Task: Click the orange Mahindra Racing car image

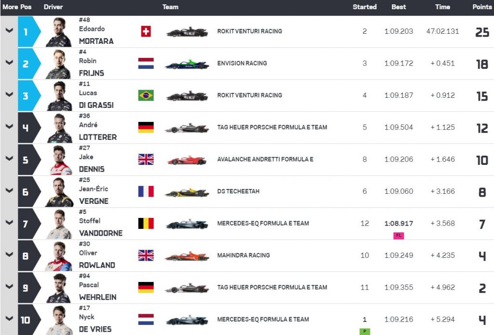Action: [187, 256]
